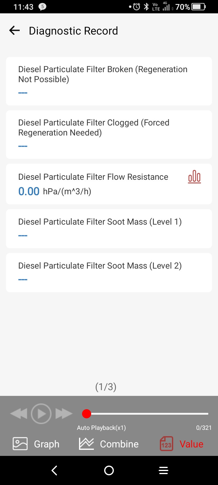The width and height of the screenshot is (218, 485).
Task: Tap the Android home circle button
Action: coord(109,470)
